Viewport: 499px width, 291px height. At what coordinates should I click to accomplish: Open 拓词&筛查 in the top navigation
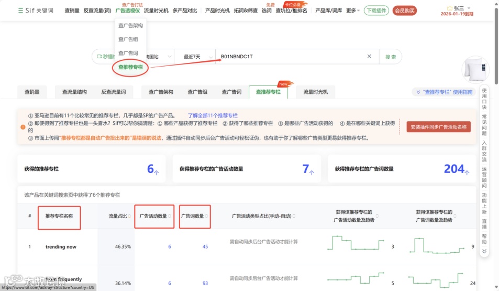[x=246, y=10]
